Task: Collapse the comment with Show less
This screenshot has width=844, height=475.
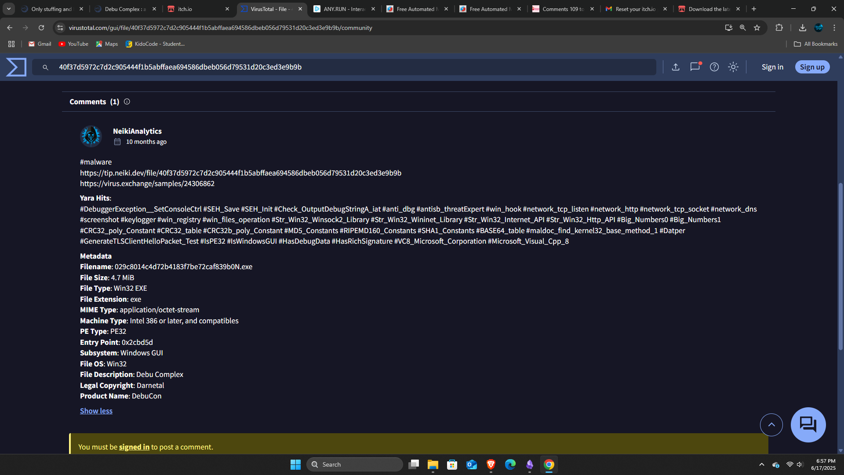Action: [x=96, y=411]
